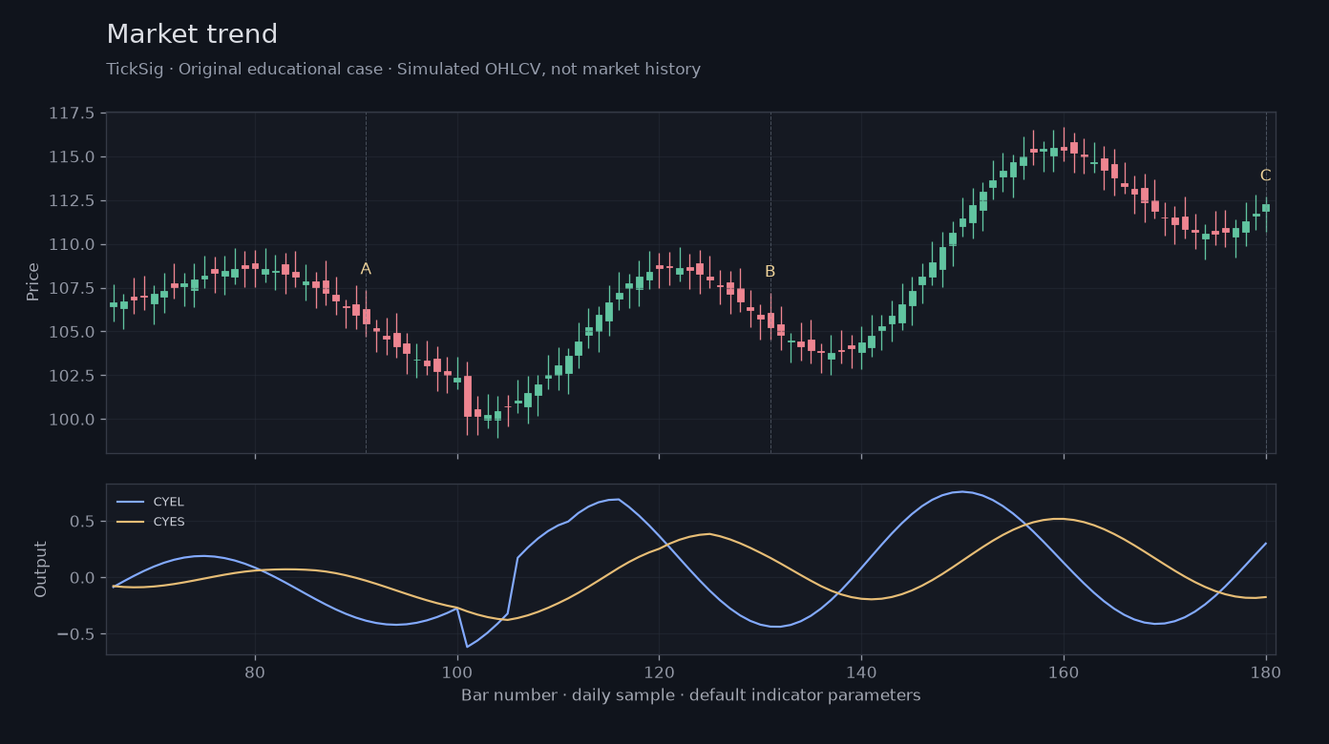Click the 'Output' y-axis label
1329x744 pixels.
40,569
